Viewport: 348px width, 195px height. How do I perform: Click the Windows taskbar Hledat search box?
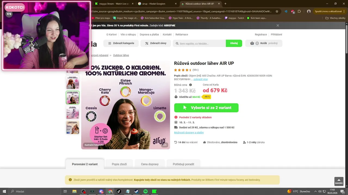point(35,191)
